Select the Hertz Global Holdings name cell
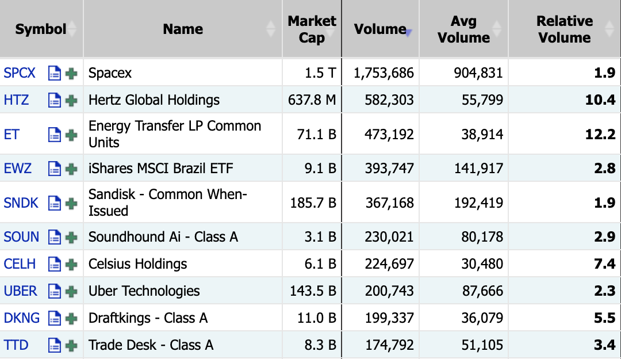This screenshot has height=359, width=621. tap(183, 100)
